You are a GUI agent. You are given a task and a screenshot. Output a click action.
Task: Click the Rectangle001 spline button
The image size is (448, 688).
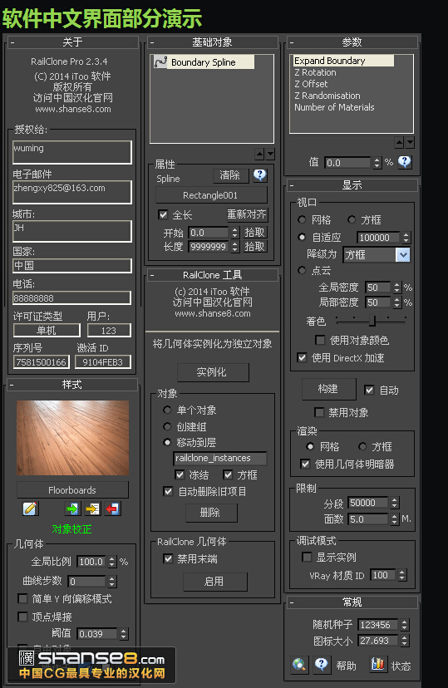pos(211,195)
